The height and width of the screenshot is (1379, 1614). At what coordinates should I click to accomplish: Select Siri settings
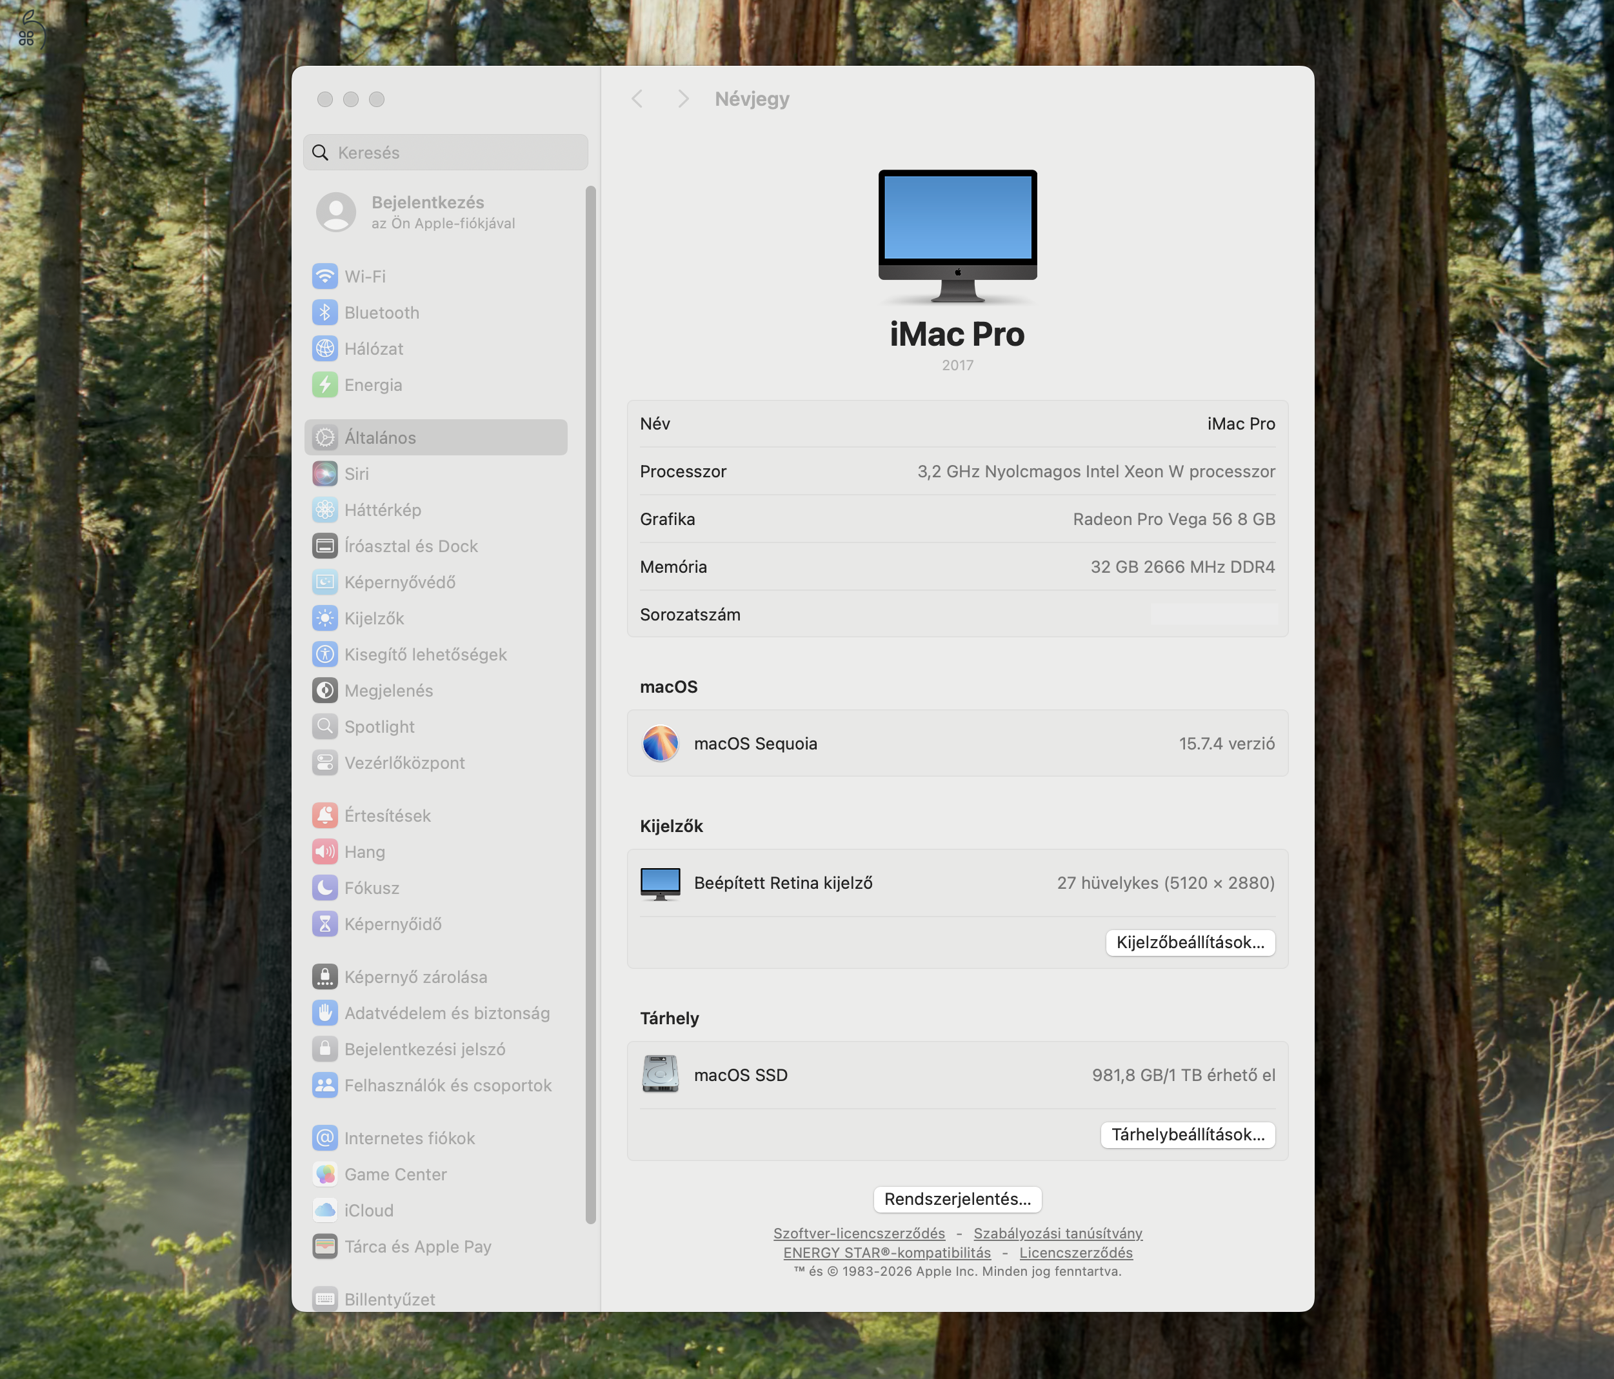tap(357, 473)
